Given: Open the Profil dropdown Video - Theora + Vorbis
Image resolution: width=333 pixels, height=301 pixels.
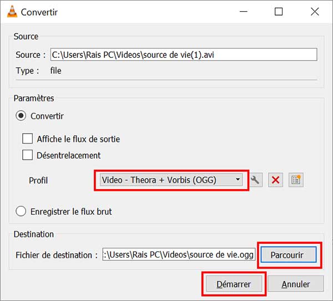Looking at the screenshot, I should click(171, 180).
